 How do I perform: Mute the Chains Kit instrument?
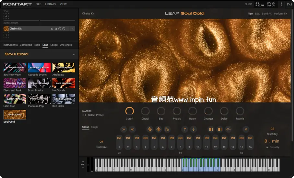click(56, 29)
